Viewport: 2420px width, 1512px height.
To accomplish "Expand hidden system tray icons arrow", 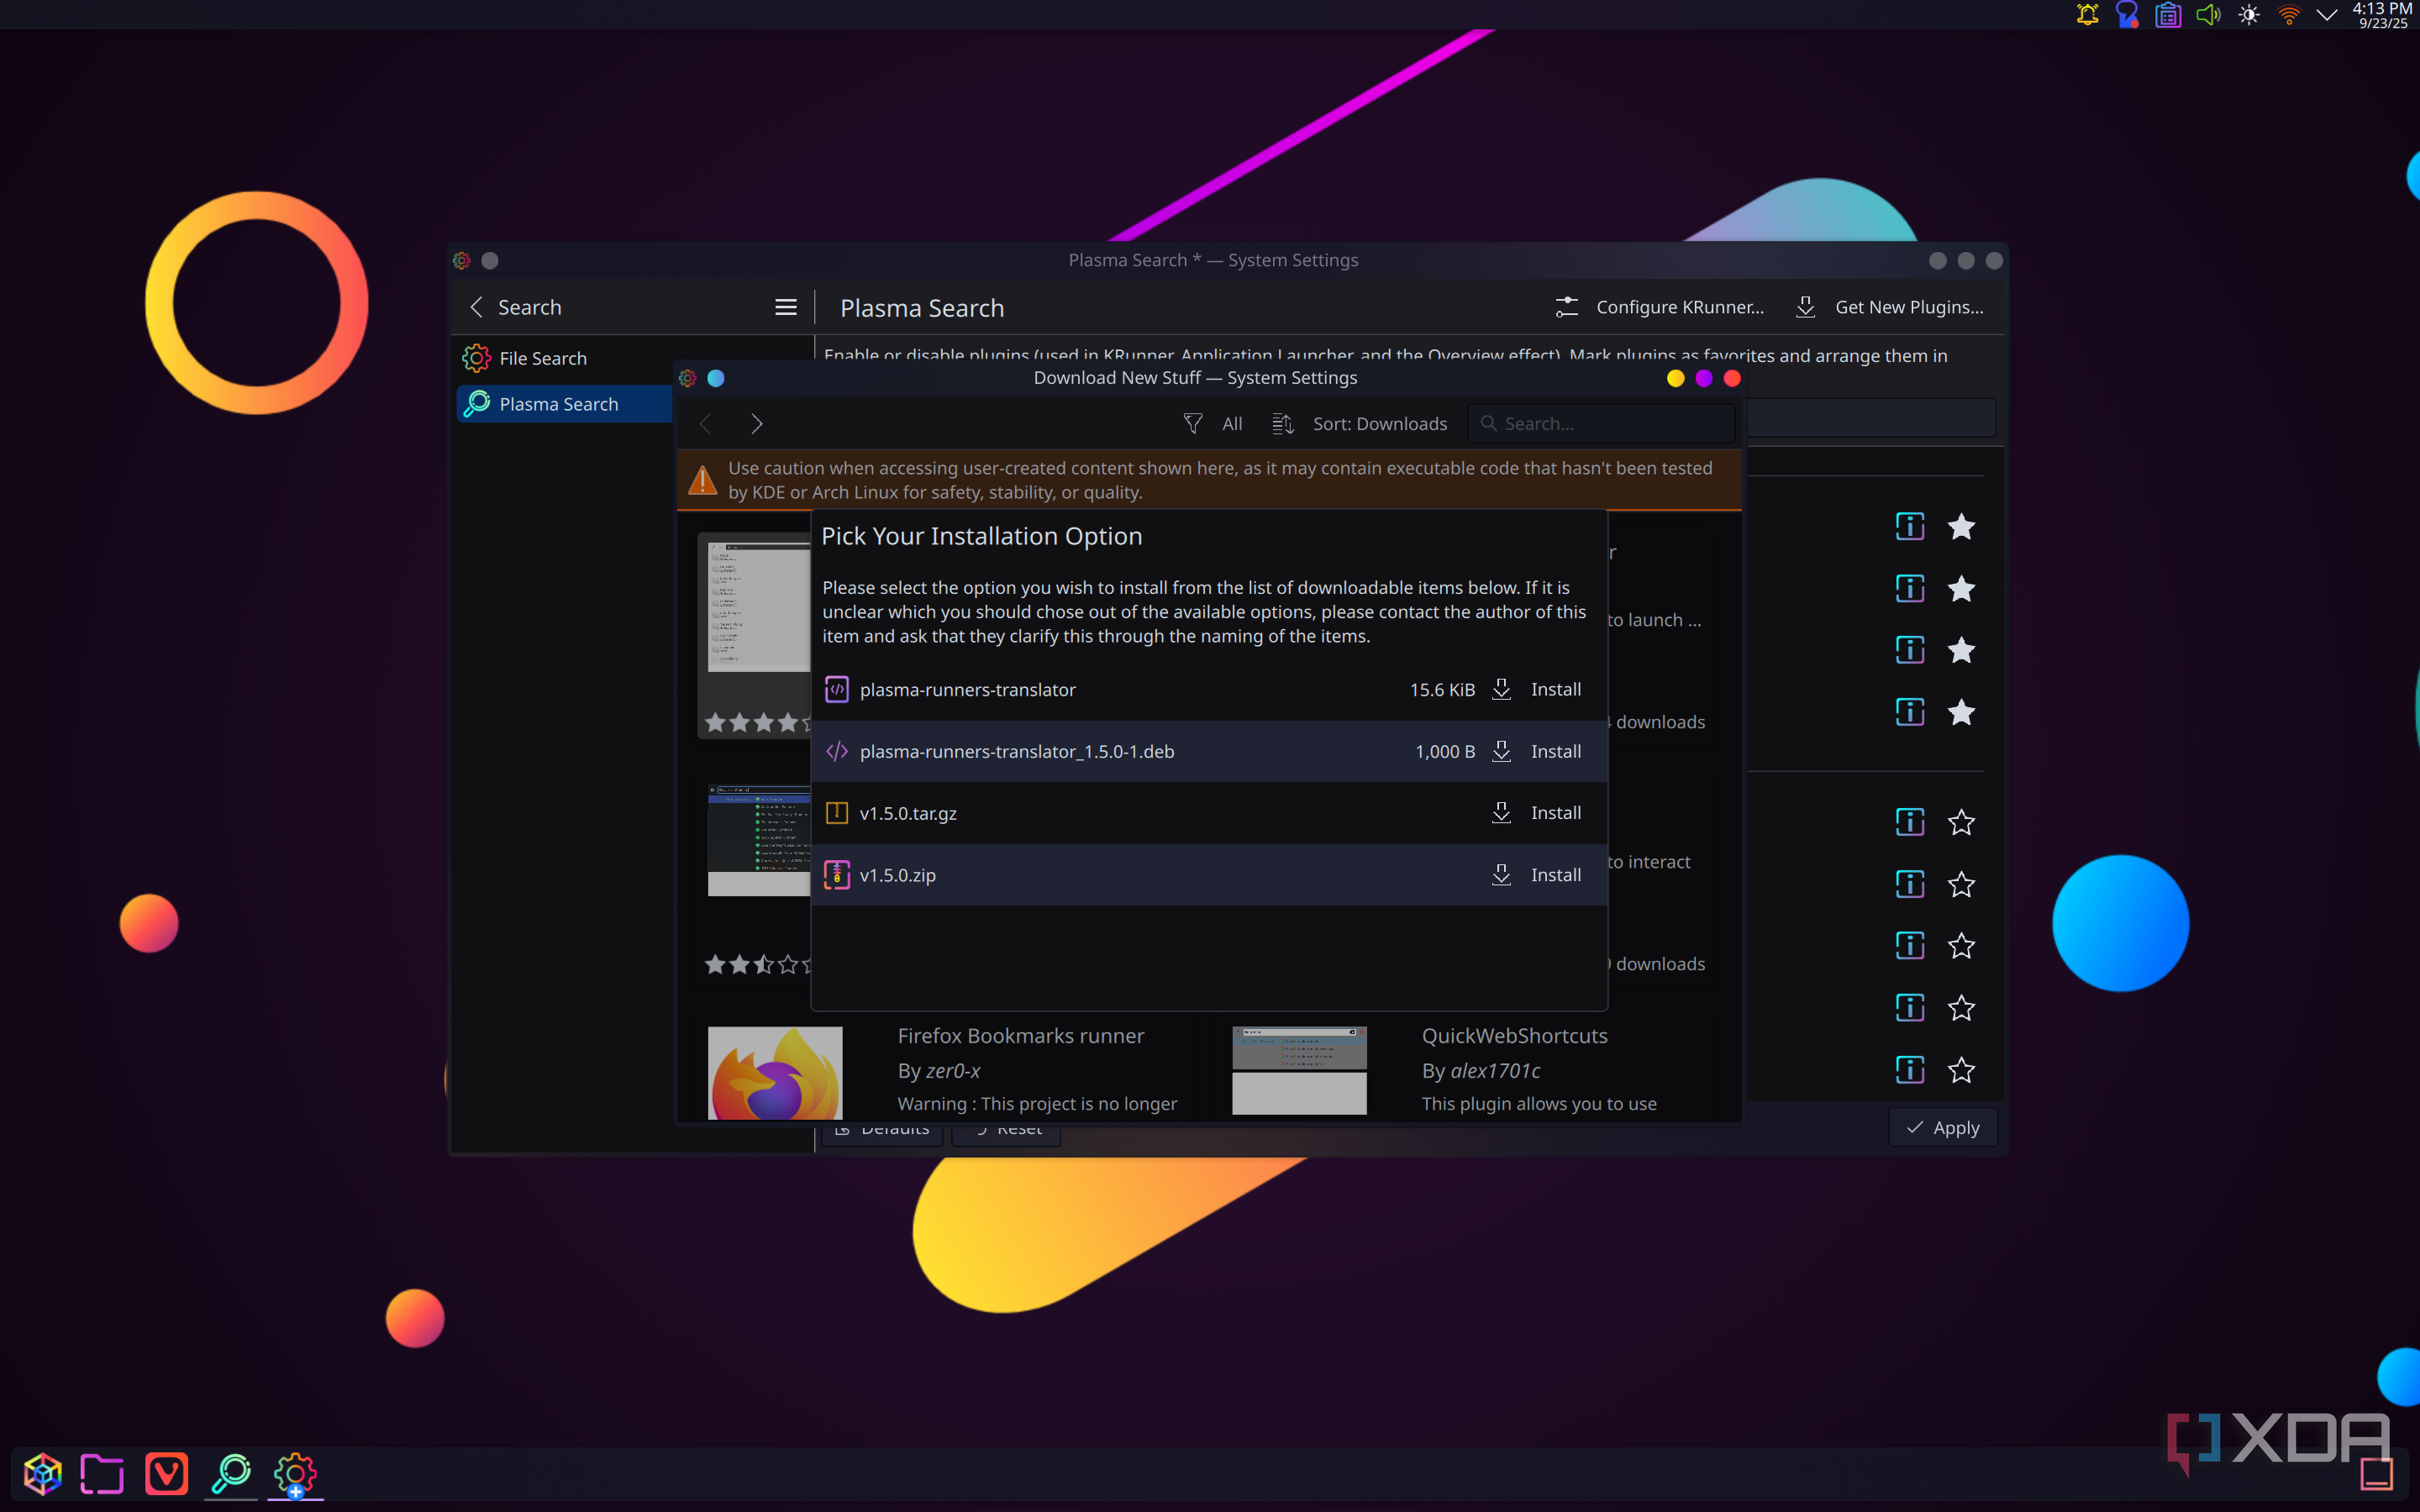I will (2327, 15).
